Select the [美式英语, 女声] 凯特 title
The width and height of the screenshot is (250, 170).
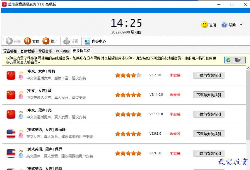pos(44,168)
